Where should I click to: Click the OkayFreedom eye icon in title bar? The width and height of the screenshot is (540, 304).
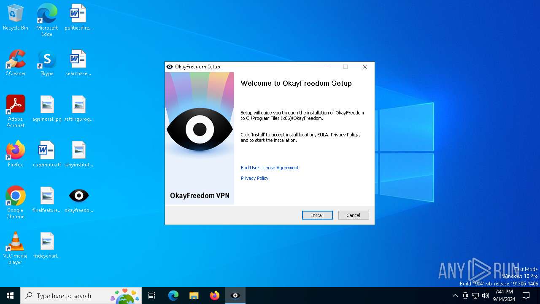point(170,67)
